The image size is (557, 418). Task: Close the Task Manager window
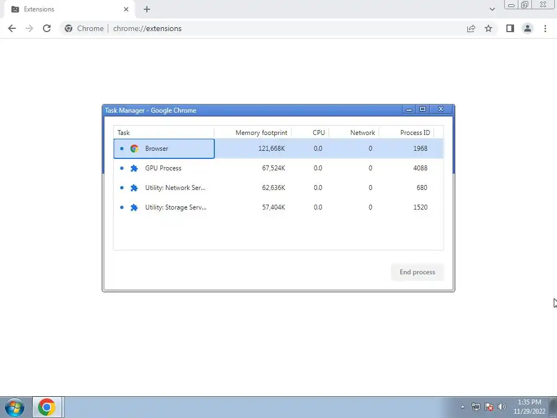pos(441,109)
